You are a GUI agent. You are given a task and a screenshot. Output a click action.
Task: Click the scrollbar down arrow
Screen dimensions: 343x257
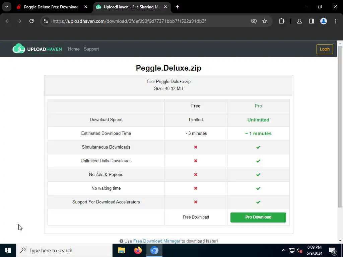(x=340, y=241)
